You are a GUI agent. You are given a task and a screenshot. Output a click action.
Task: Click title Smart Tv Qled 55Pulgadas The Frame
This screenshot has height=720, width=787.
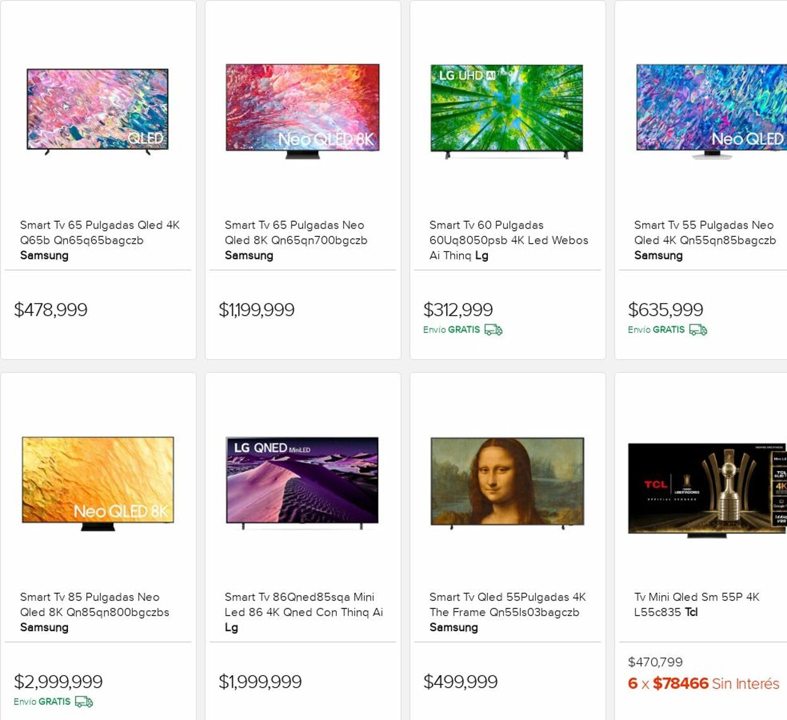tap(507, 605)
